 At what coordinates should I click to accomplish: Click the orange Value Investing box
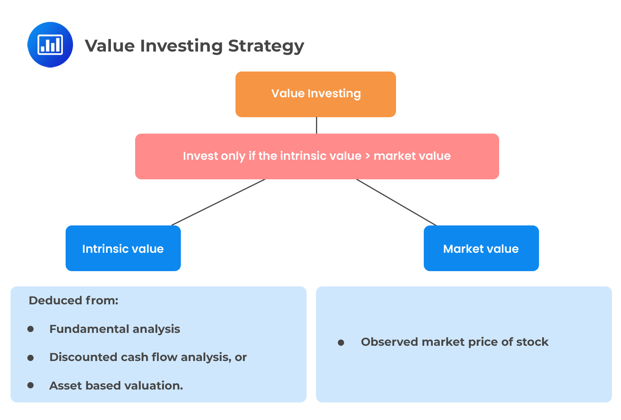pos(316,94)
